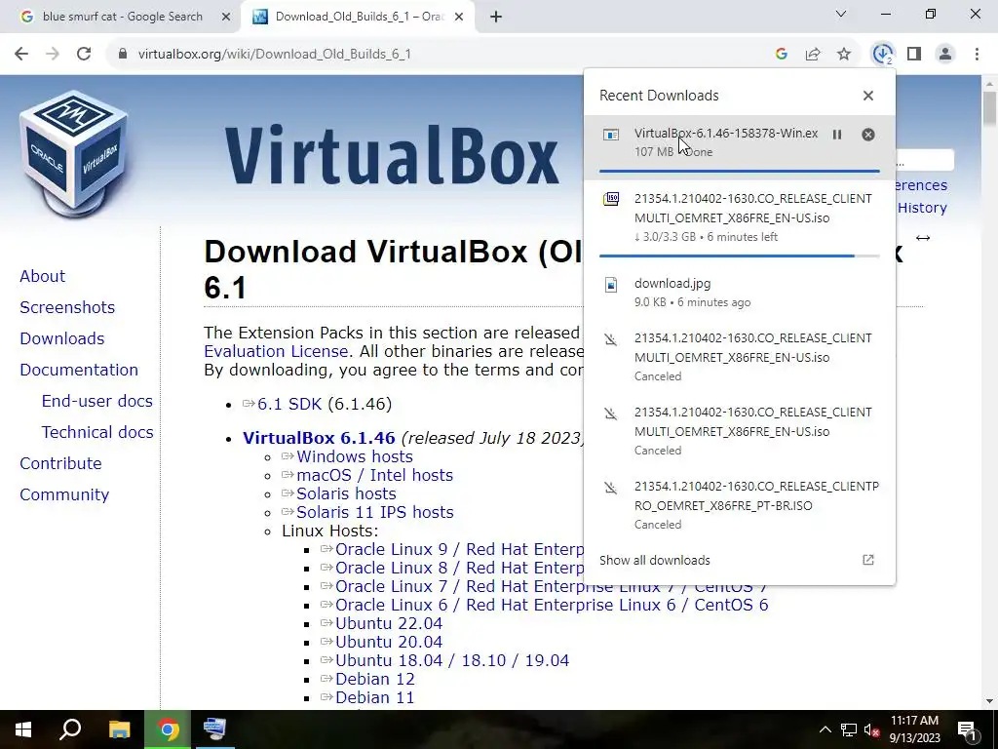Open Chrome three-dot menu

click(x=977, y=55)
